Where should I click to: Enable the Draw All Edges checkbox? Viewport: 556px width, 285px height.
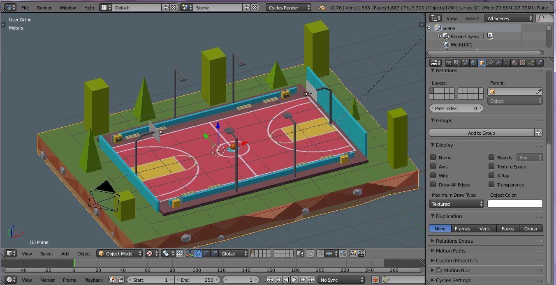click(433, 184)
